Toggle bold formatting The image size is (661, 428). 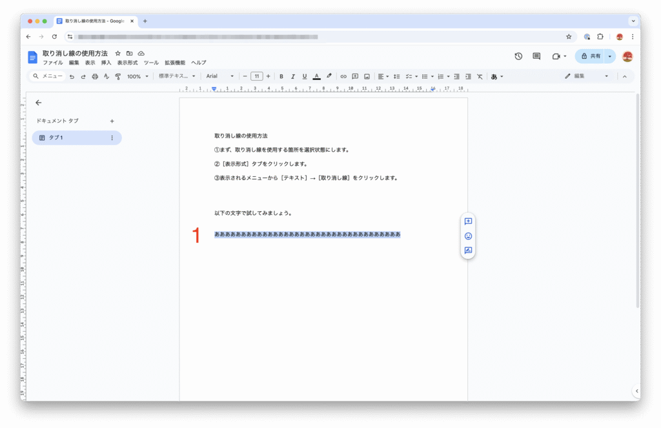[x=281, y=76]
